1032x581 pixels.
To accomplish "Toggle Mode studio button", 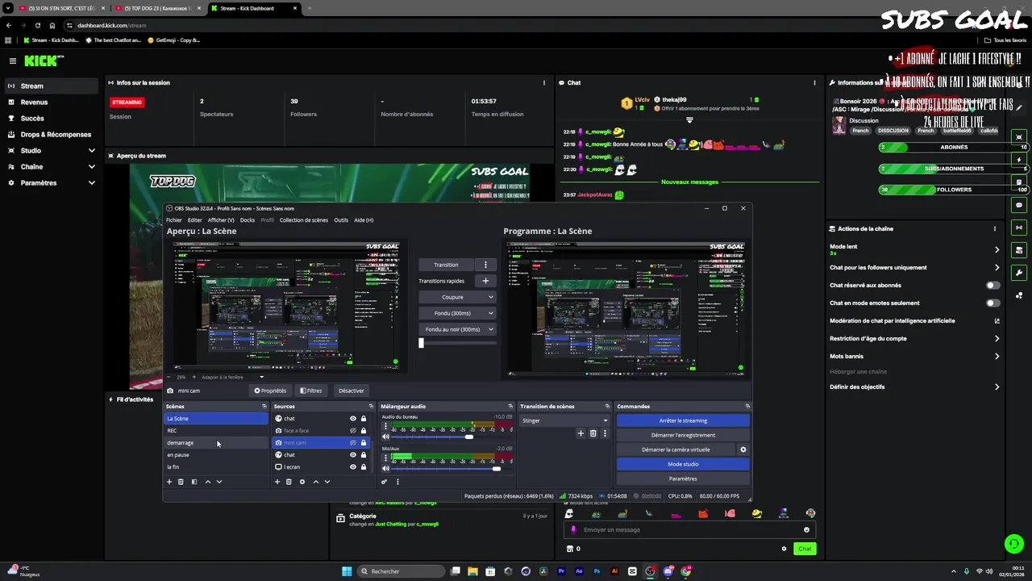I will [683, 464].
